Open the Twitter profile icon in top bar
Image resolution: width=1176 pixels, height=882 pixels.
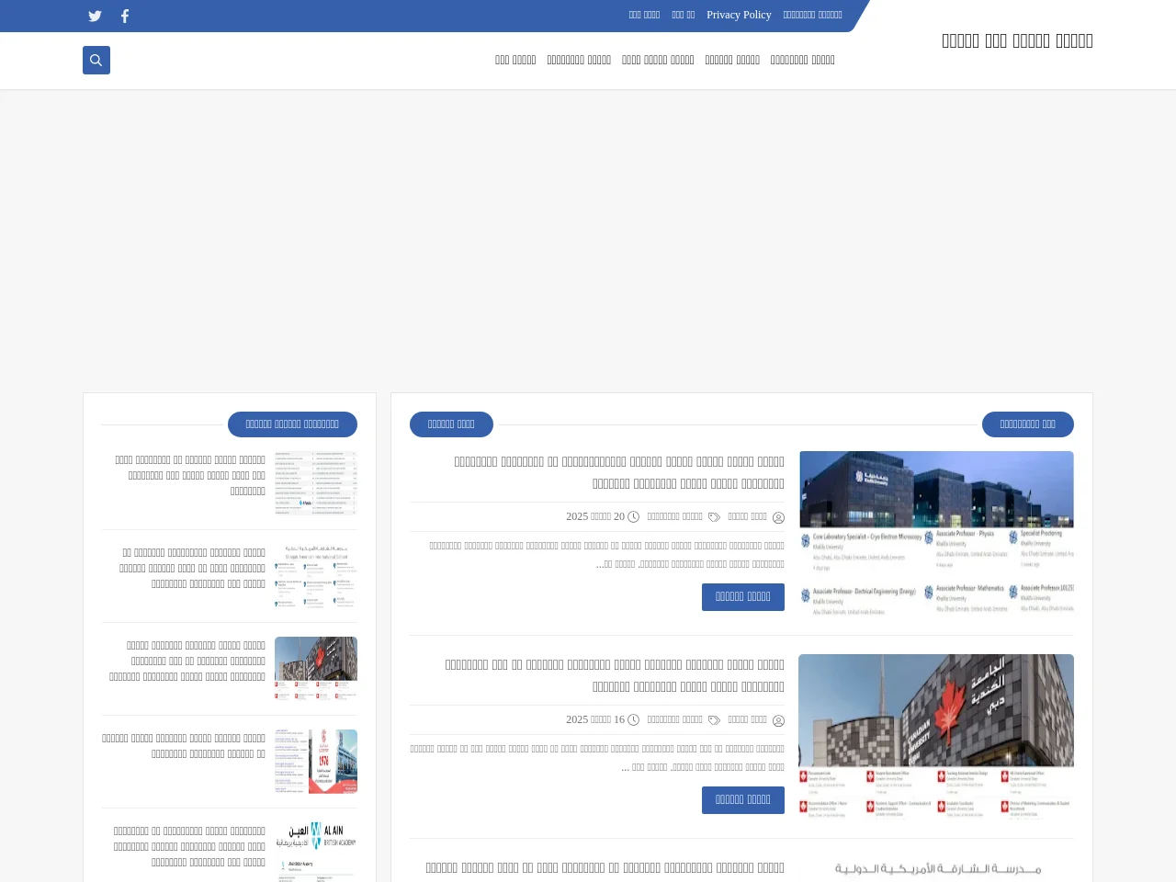[95, 16]
